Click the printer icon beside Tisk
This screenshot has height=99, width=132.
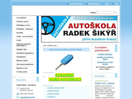pyautogui.click(x=113, y=4)
